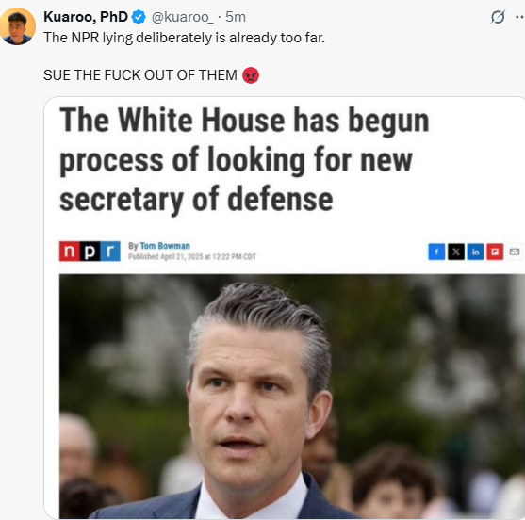The width and height of the screenshot is (525, 520).
Task: Click the article headline about secretary of defense
Action: point(244,159)
